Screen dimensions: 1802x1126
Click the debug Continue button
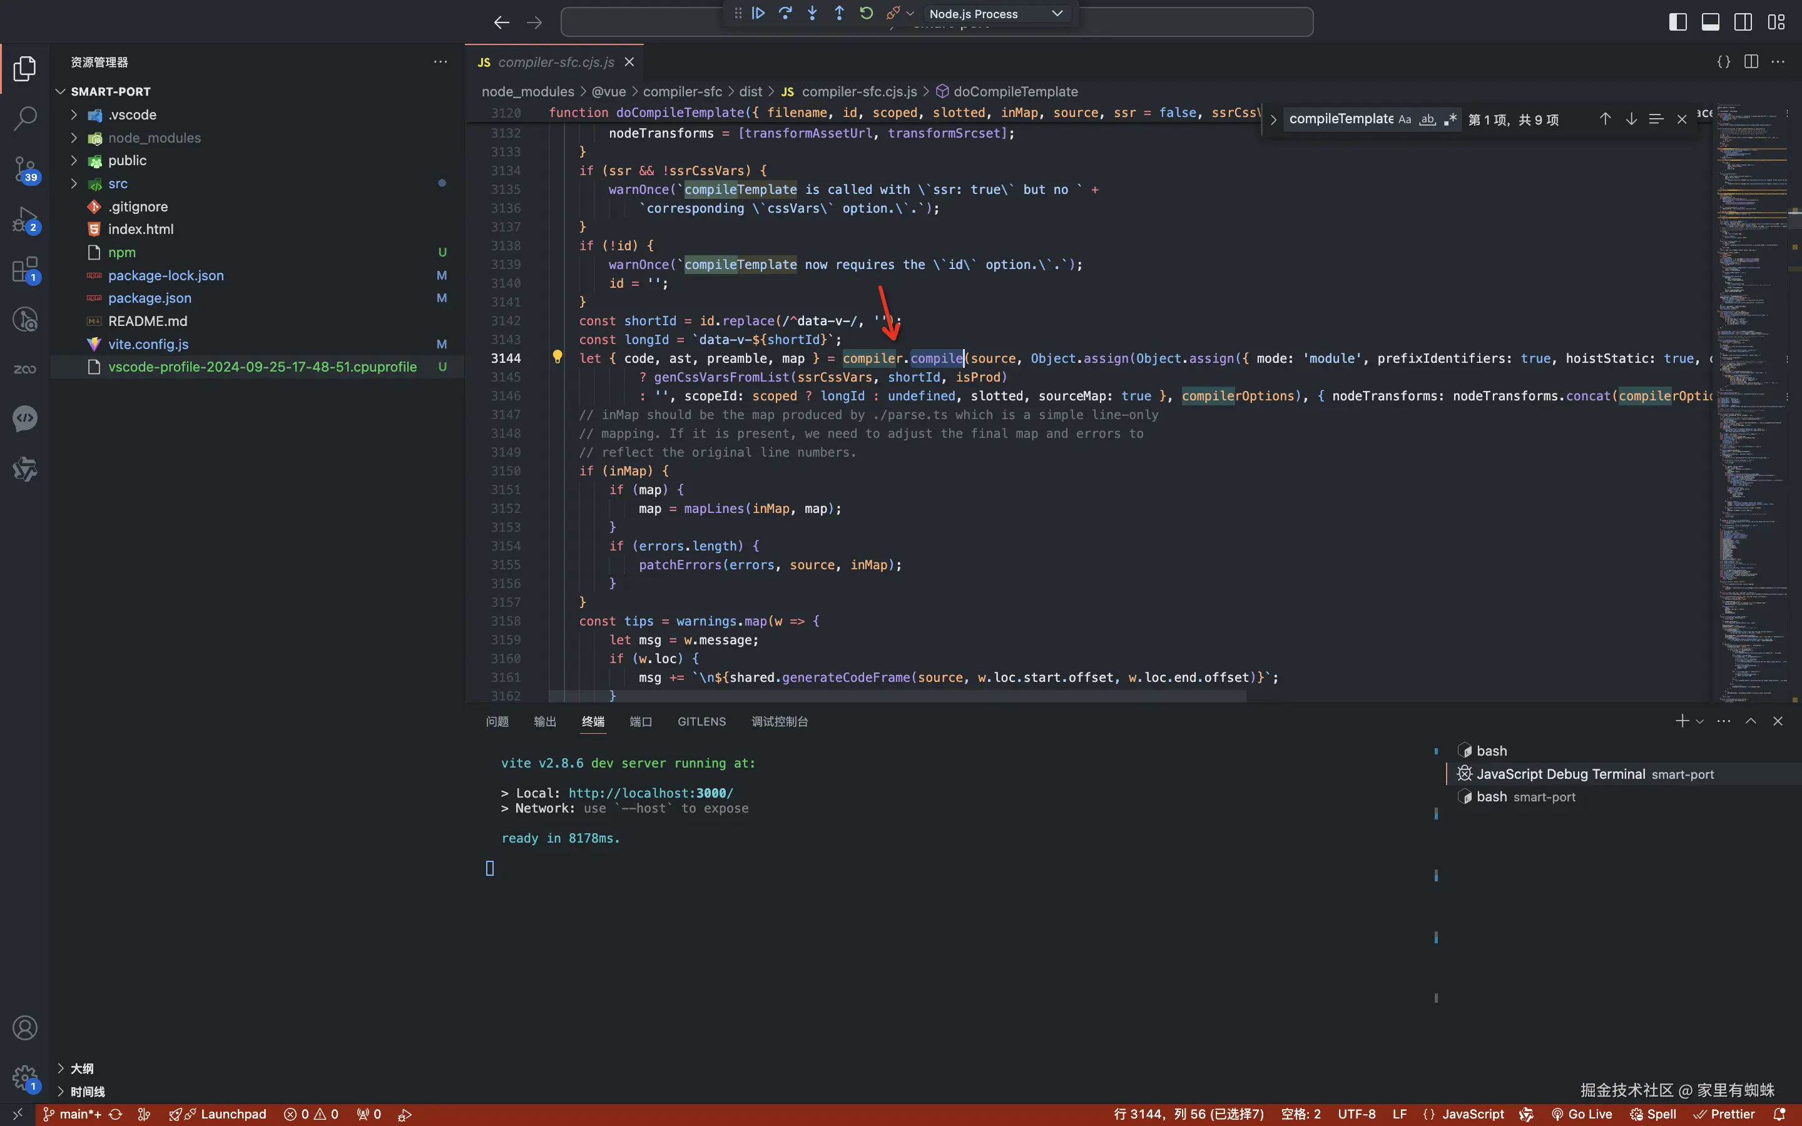[758, 13]
